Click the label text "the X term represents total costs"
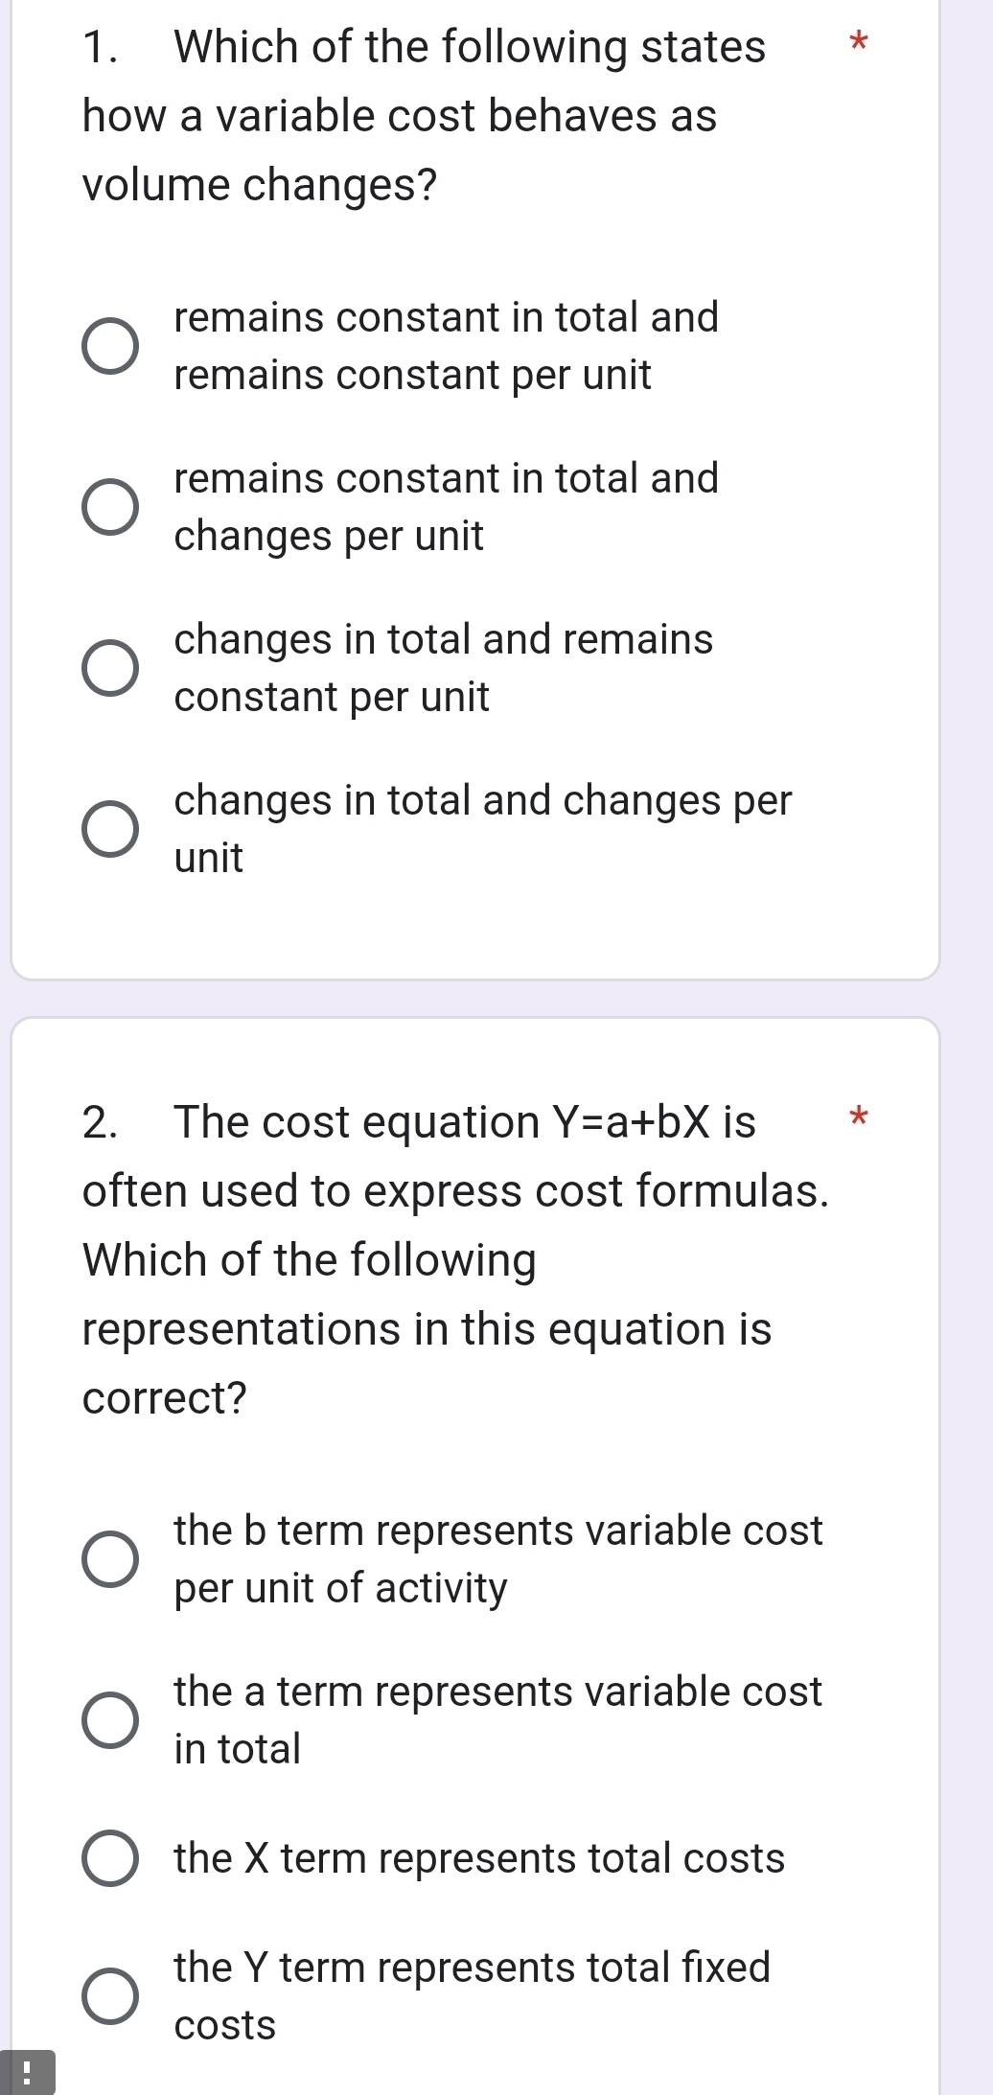 tap(479, 1857)
